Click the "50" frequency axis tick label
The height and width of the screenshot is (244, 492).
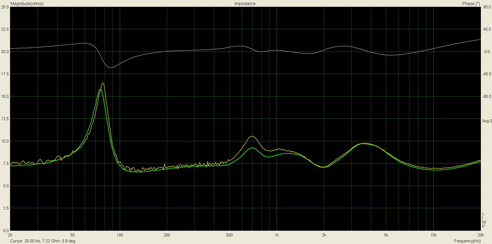[73, 235]
